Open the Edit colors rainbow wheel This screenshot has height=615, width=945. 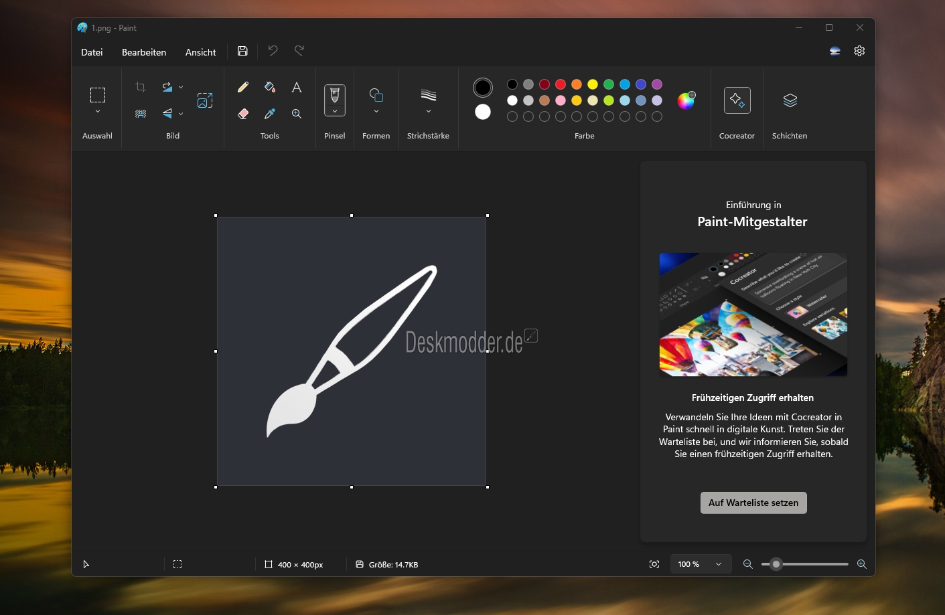pyautogui.click(x=686, y=100)
